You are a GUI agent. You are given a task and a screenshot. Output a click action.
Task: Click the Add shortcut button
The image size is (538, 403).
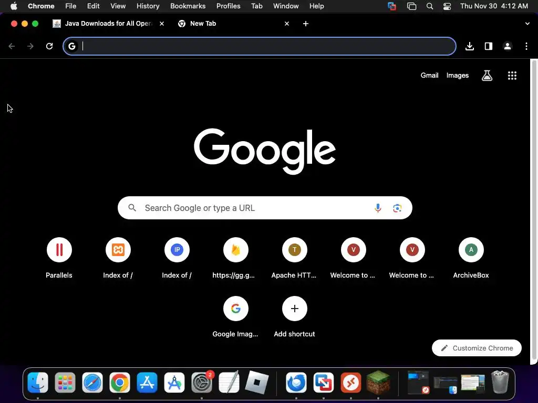coord(294,317)
